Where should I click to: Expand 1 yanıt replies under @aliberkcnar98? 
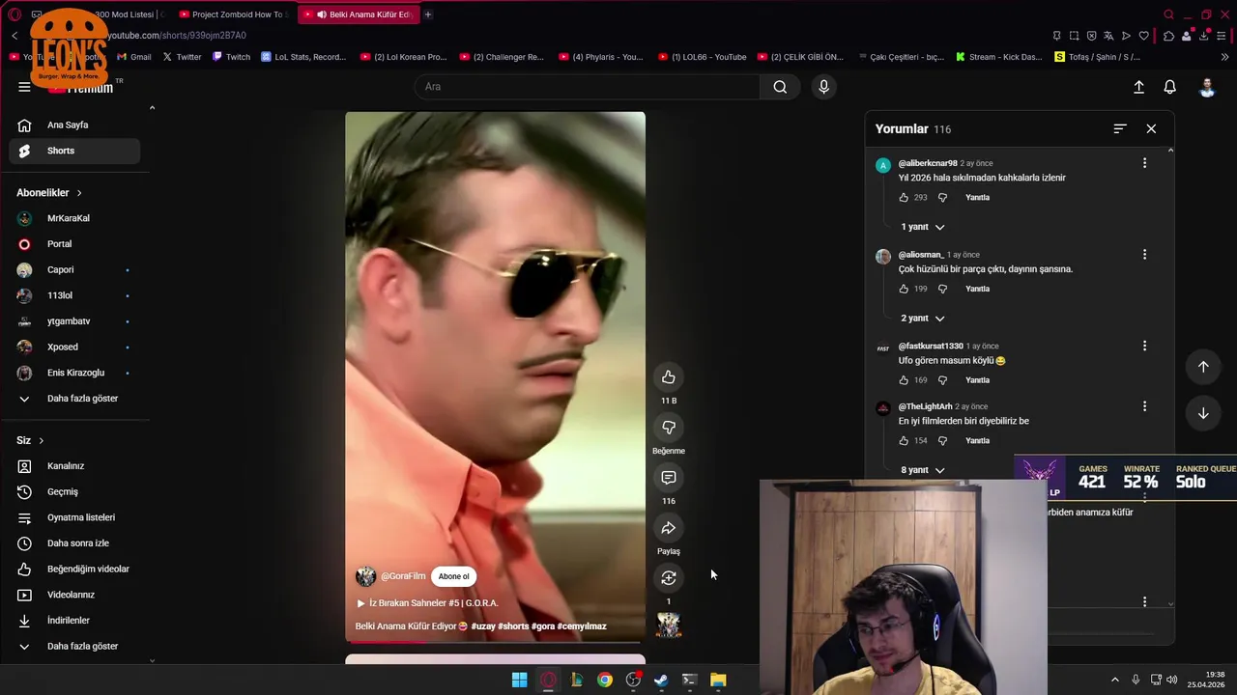click(x=923, y=227)
